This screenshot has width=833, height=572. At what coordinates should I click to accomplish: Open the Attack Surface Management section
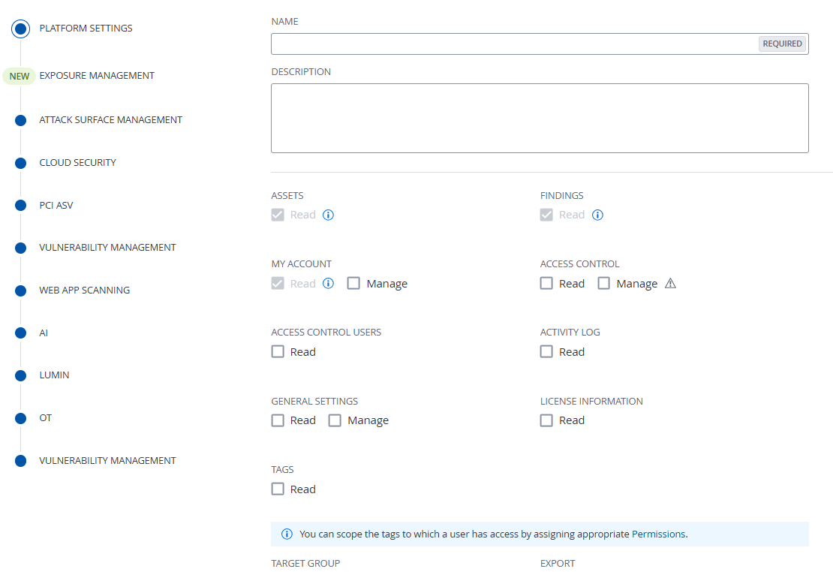click(x=110, y=120)
